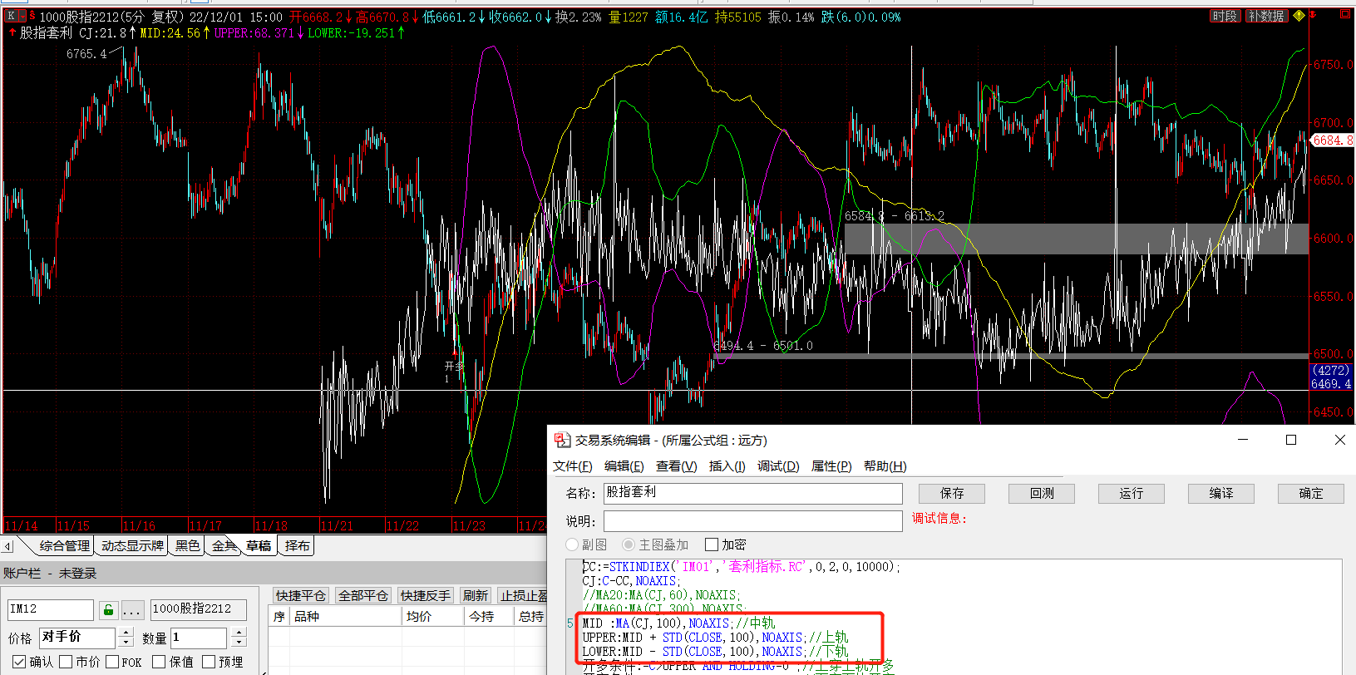Click the 11/21 date label on time axis
The image size is (1356, 675).
337,525
